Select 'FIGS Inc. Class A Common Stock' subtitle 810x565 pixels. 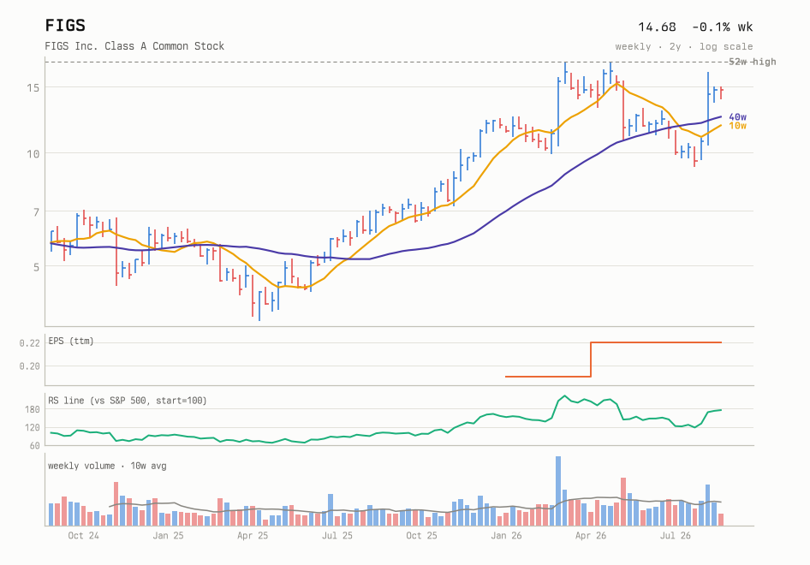tap(134, 46)
